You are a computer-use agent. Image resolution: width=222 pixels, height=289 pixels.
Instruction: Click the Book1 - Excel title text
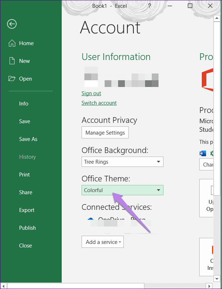(110, 6)
